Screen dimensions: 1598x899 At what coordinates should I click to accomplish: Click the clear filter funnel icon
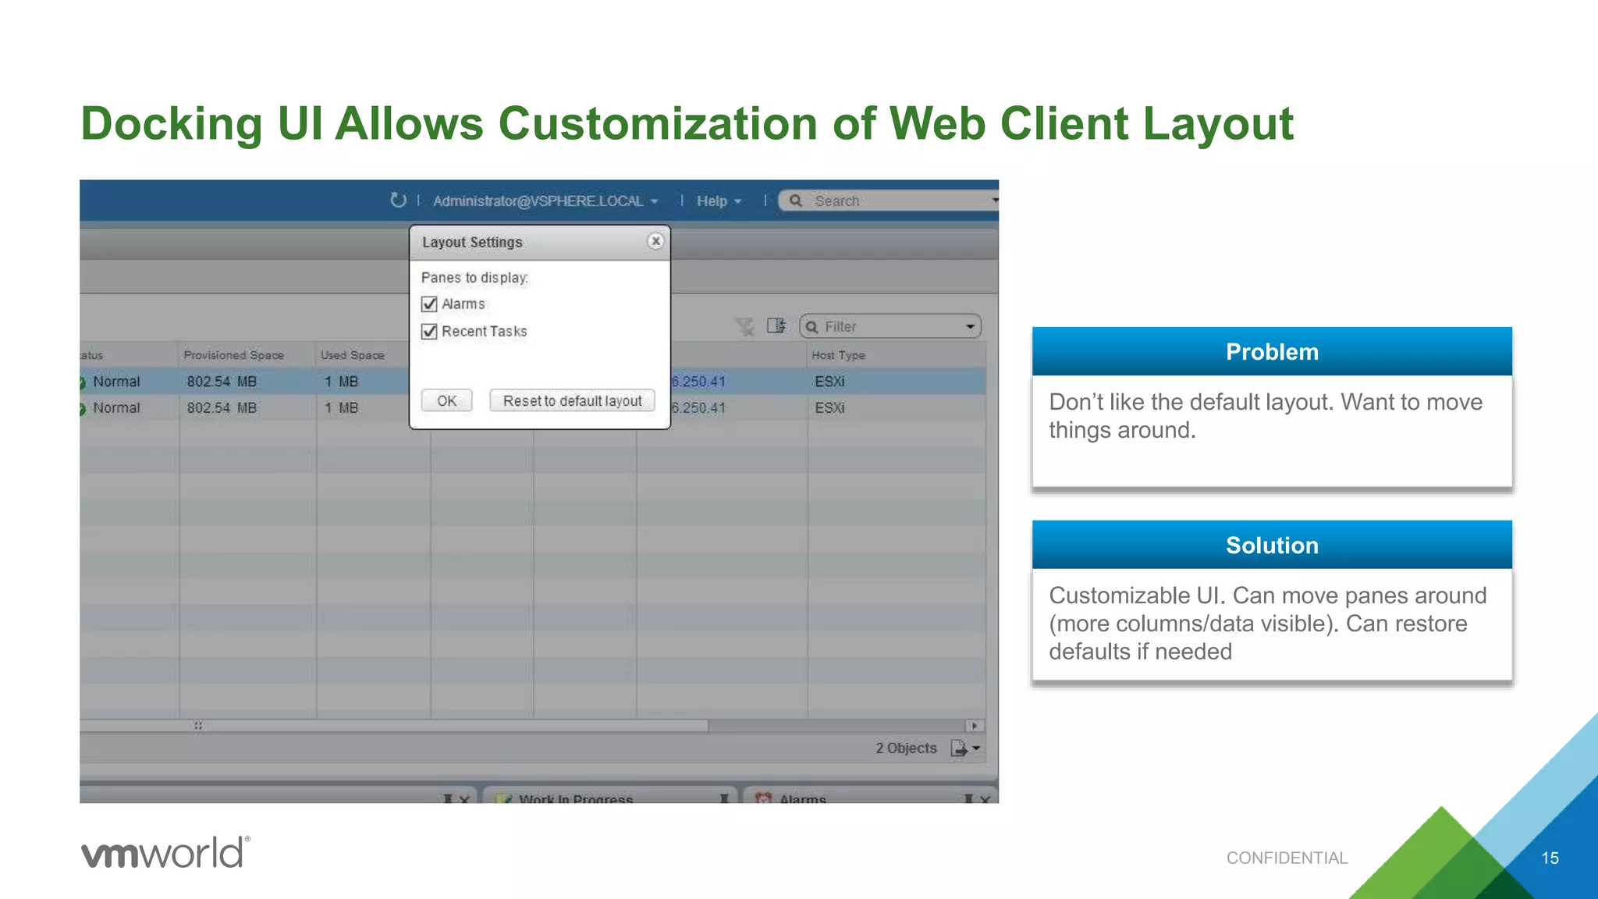[x=745, y=326]
